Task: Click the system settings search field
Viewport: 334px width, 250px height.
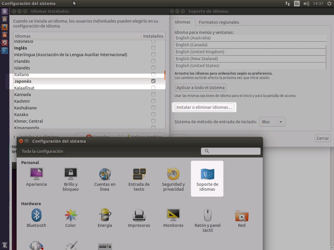Action: point(231,151)
